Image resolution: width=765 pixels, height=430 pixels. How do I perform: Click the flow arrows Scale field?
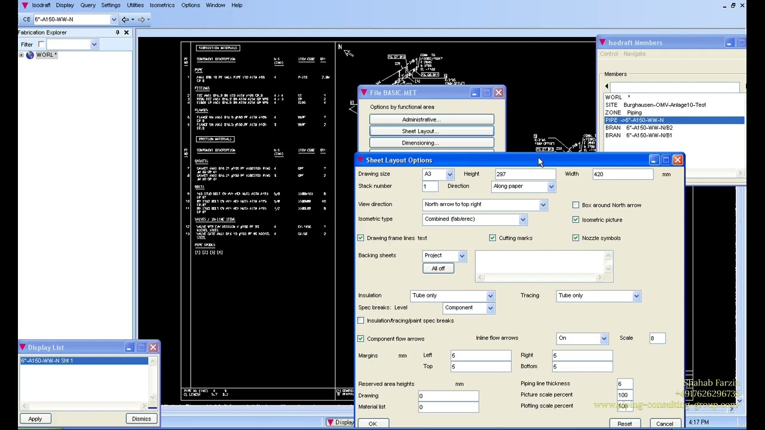(x=657, y=339)
